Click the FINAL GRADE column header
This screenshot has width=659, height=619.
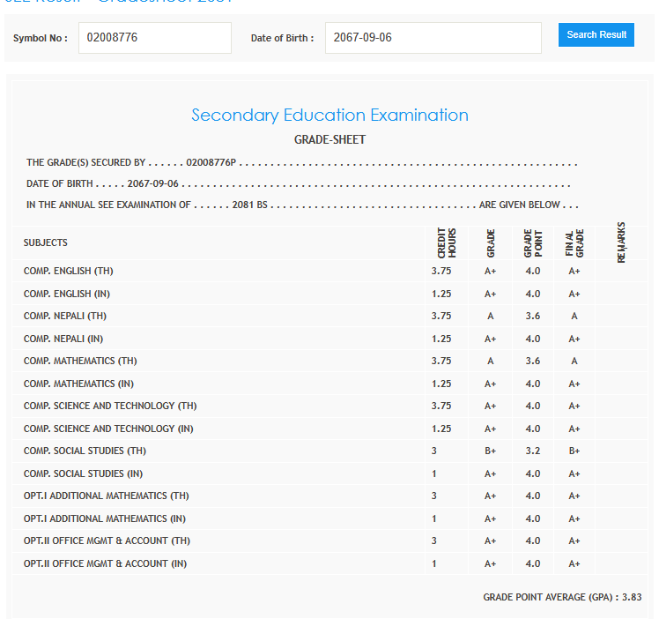[x=574, y=242]
